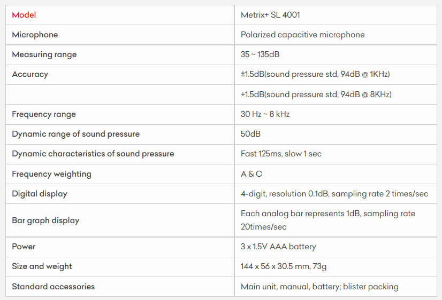Click the "3 x 1.5V AAA battery" value

tap(278, 247)
